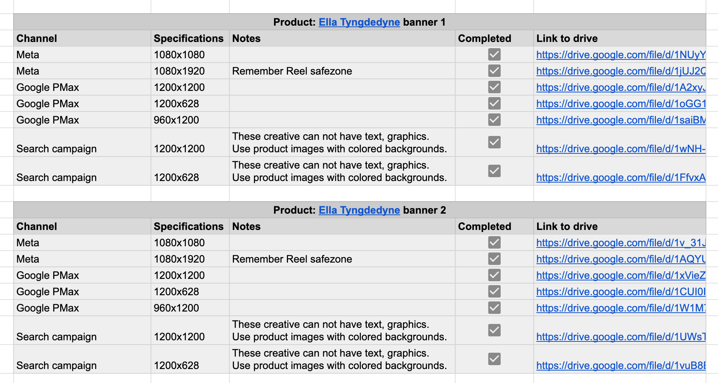
Task: Open drive link for banner 2 Search campaign 1200x628
Action: (x=621, y=366)
